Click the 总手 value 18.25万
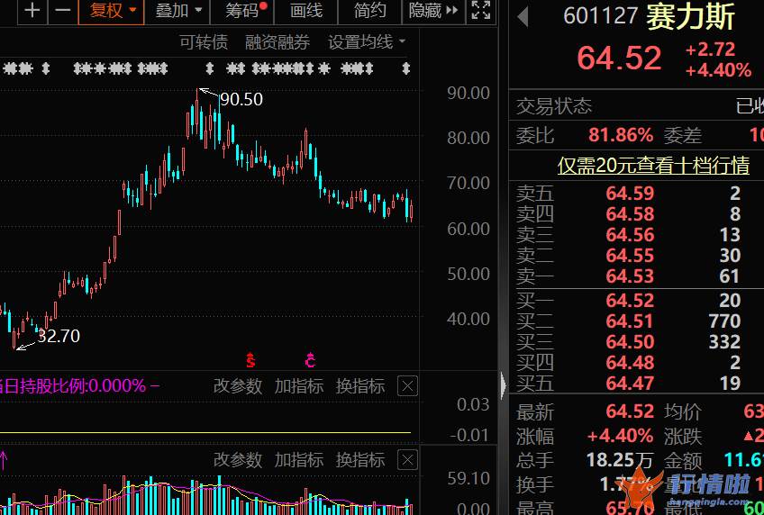The height and width of the screenshot is (515, 764). 620,459
